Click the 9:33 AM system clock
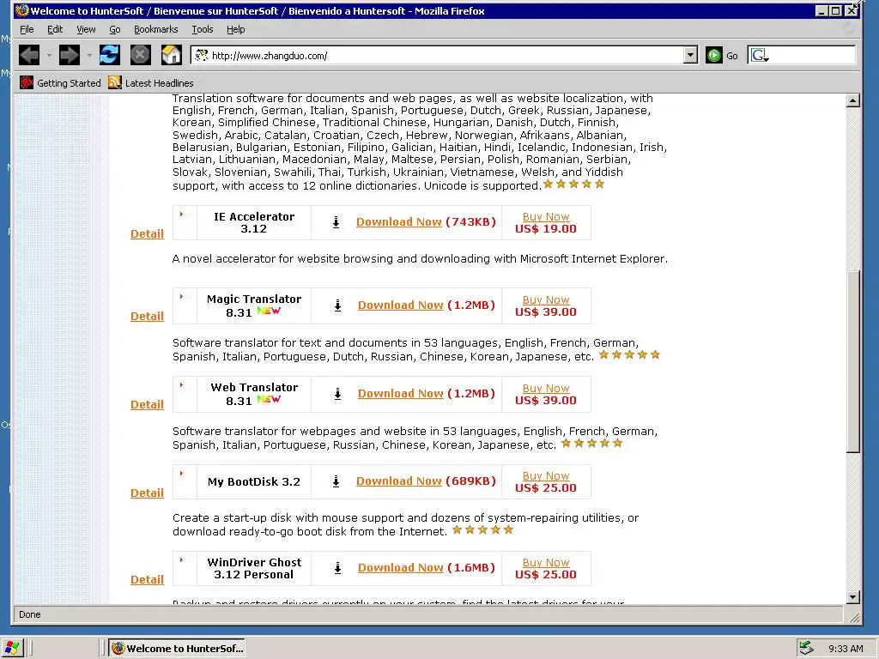879x659 pixels. 846,649
